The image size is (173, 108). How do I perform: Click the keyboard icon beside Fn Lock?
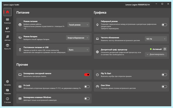click(20, 87)
